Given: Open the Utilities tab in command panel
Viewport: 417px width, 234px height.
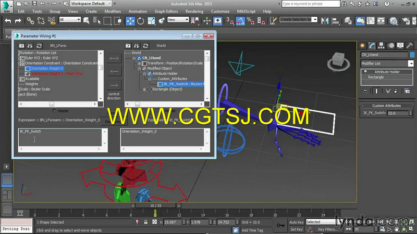Looking at the screenshot, I should point(410,46).
